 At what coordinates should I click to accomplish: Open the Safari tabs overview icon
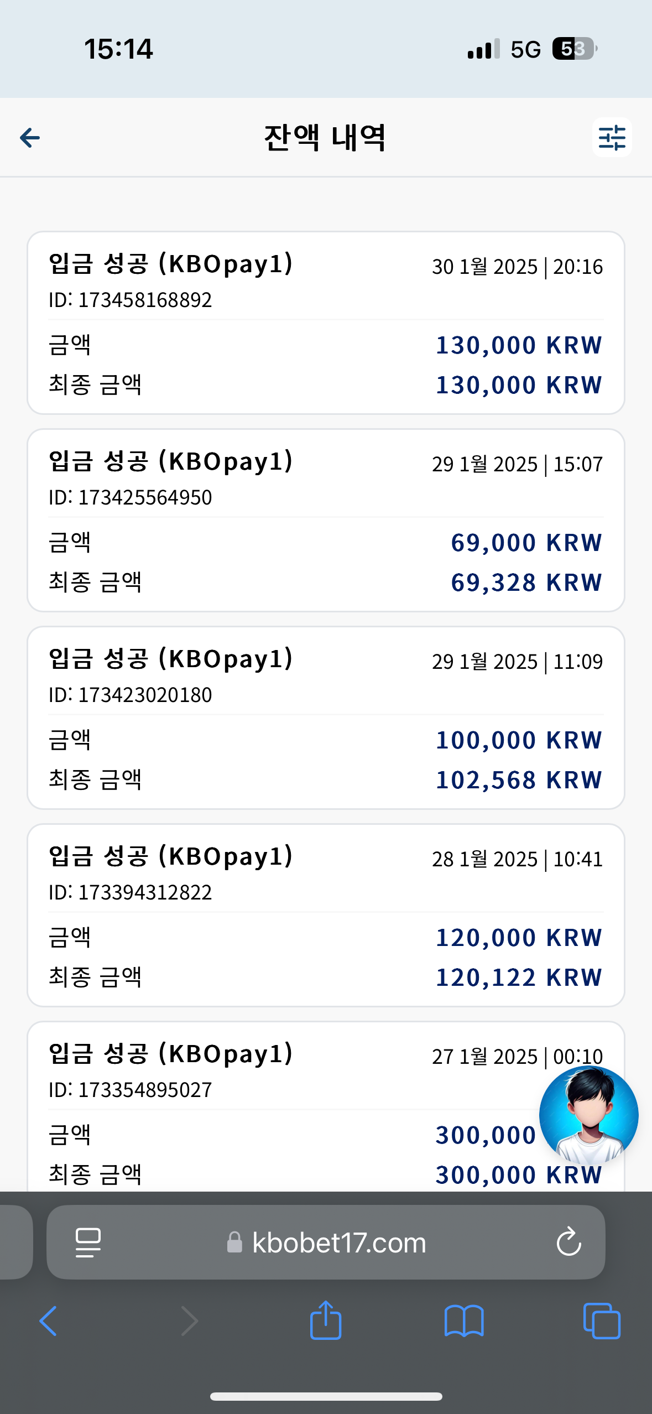tap(602, 1321)
